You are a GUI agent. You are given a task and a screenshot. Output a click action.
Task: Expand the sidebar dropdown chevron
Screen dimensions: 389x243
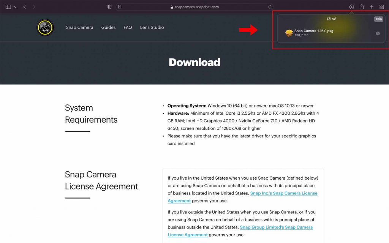(x=15, y=7)
